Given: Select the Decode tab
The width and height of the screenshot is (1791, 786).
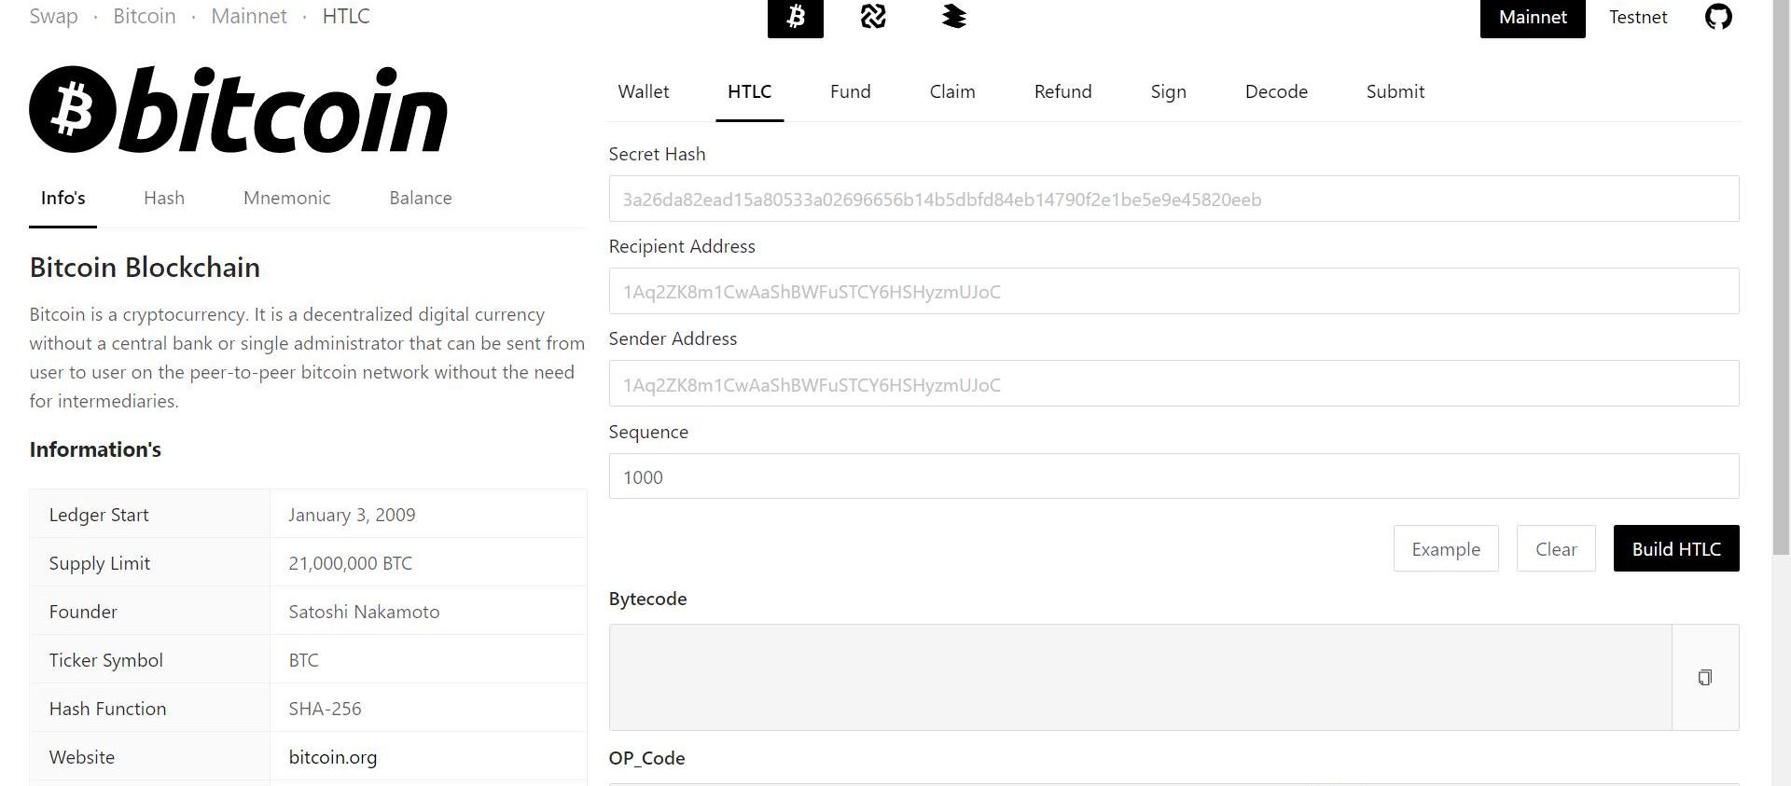Looking at the screenshot, I should [x=1275, y=92].
